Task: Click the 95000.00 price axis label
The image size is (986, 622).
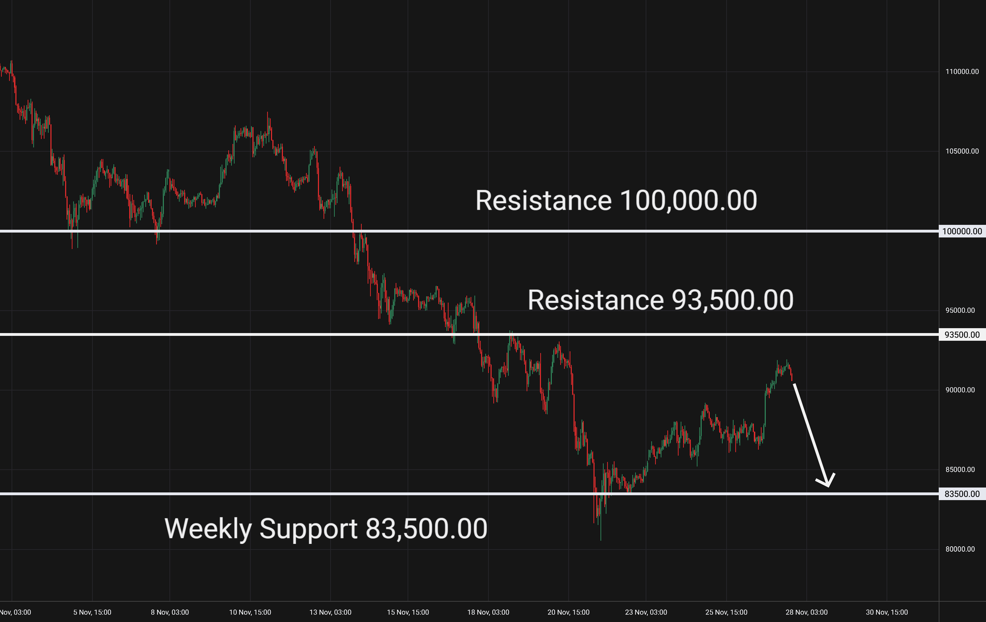Action: pos(960,310)
